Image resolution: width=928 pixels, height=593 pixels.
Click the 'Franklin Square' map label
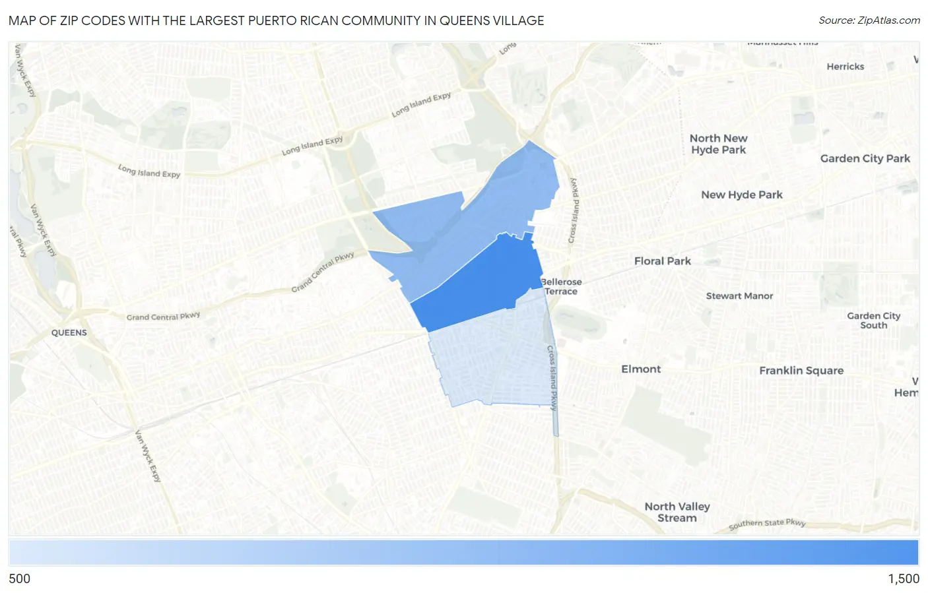(801, 371)
